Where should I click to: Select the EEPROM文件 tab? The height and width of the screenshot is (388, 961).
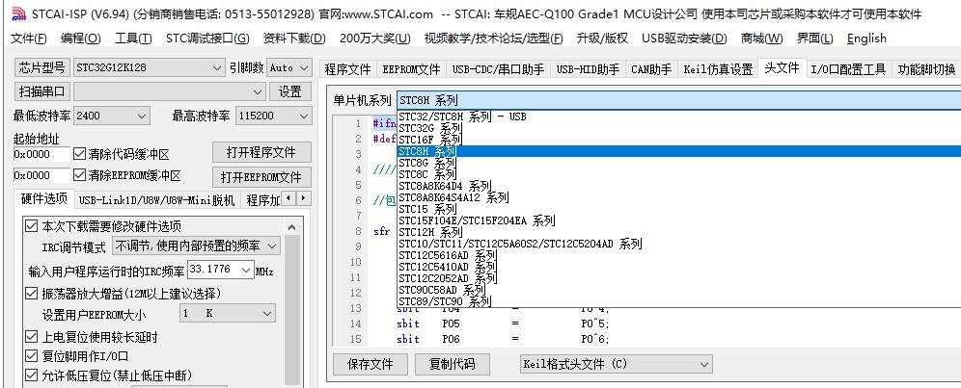point(411,69)
